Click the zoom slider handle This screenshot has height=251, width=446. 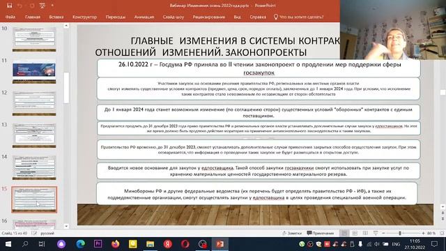pyautogui.click(x=400, y=233)
